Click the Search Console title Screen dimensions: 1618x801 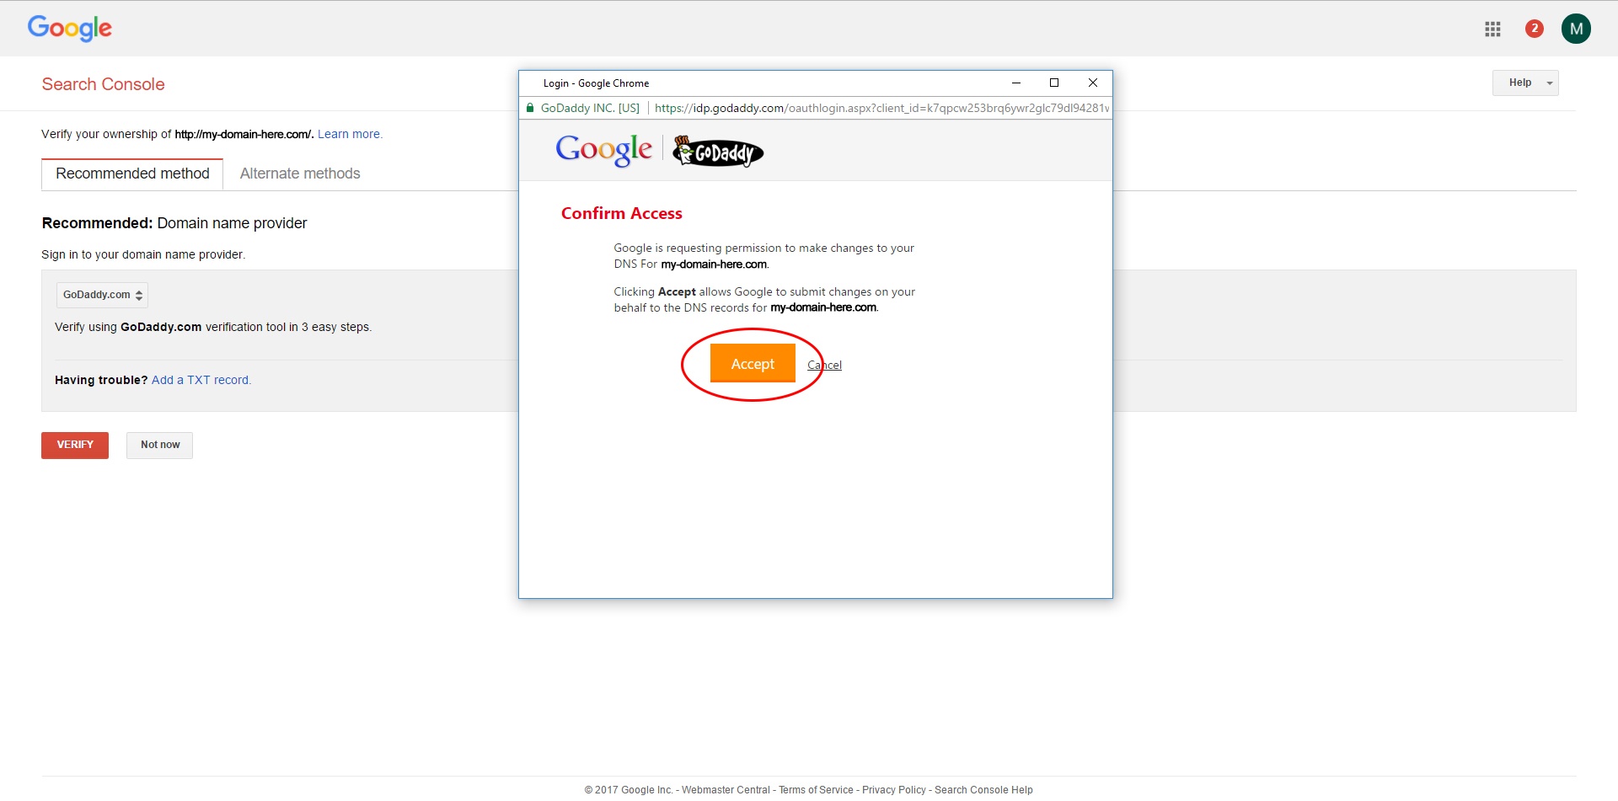(103, 84)
